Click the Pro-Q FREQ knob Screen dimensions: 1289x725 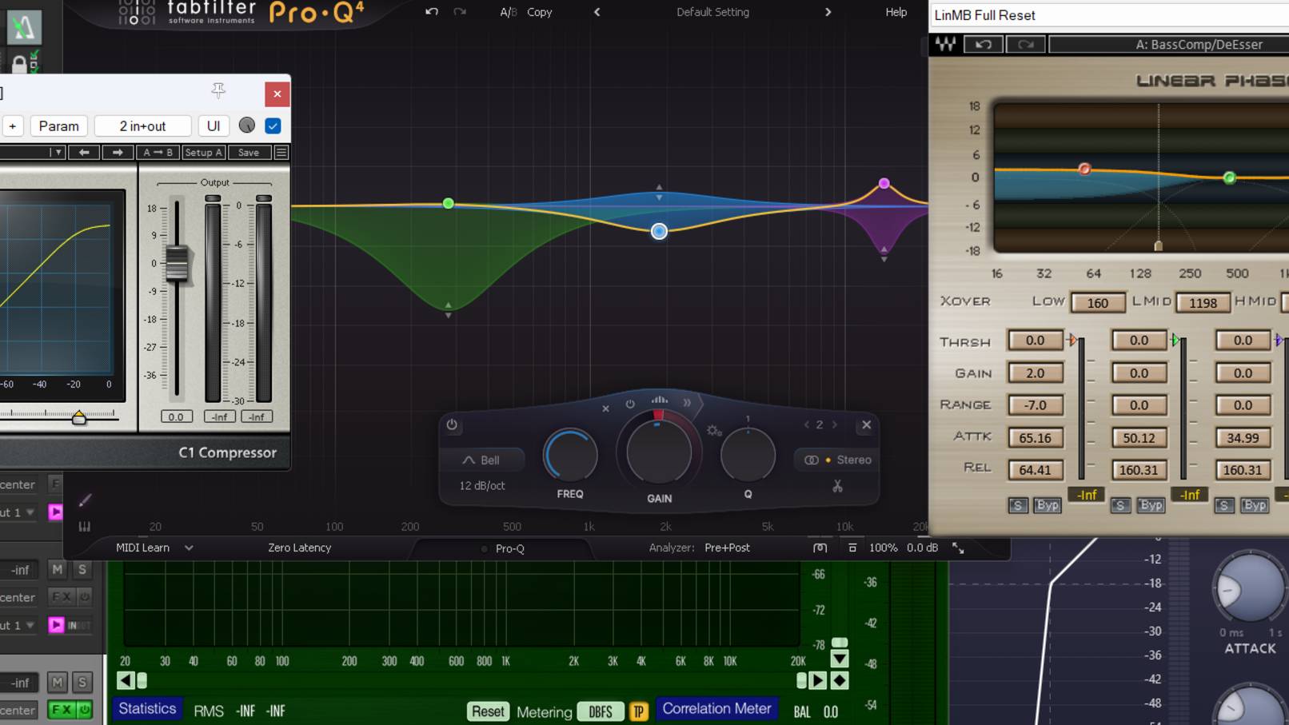[x=570, y=455]
